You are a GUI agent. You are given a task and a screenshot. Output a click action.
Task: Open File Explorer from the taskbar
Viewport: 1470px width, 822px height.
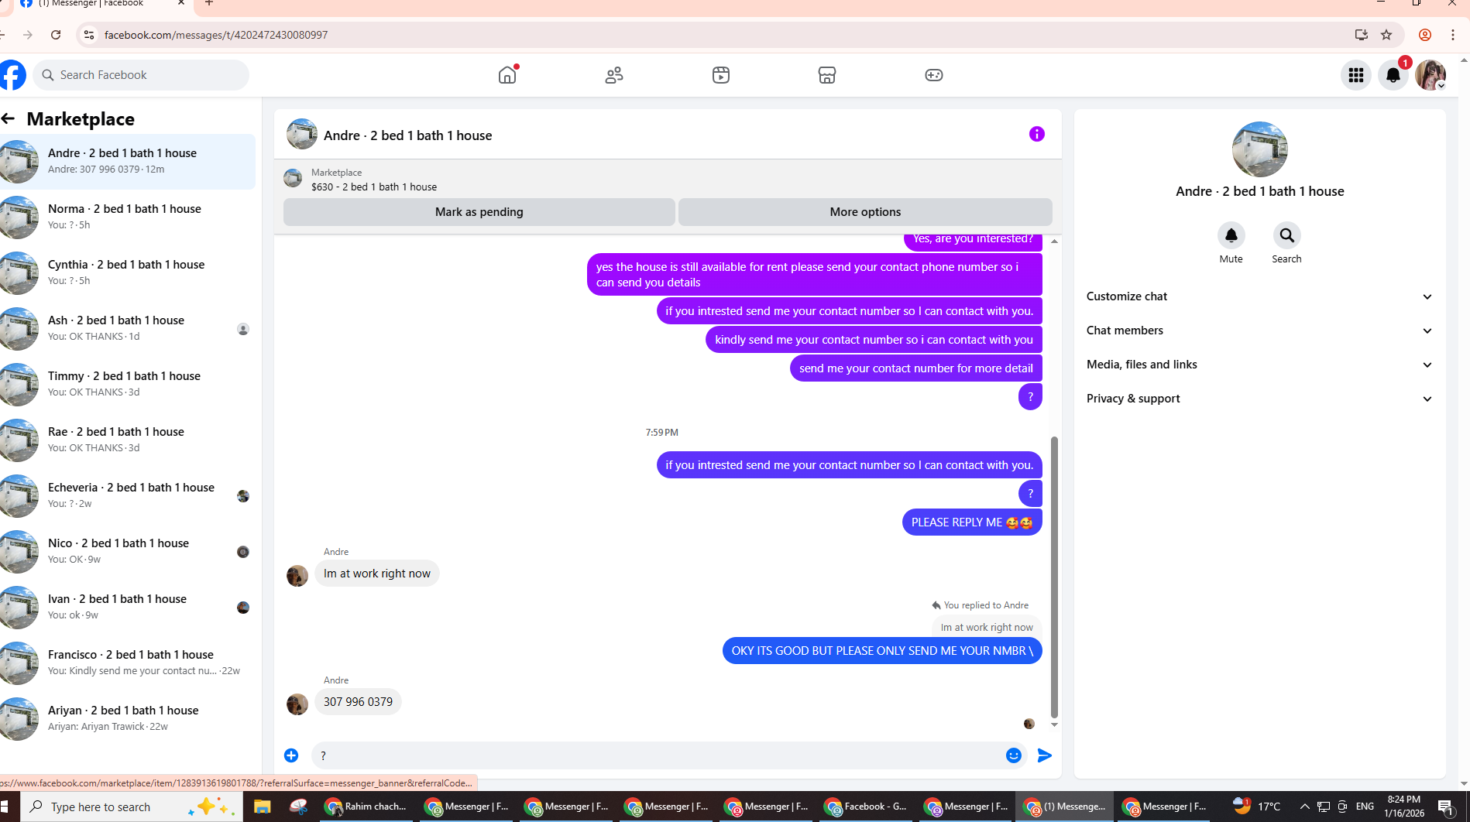point(262,807)
